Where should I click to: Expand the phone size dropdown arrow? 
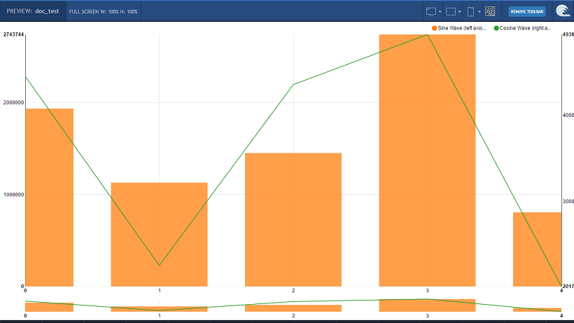coord(479,12)
